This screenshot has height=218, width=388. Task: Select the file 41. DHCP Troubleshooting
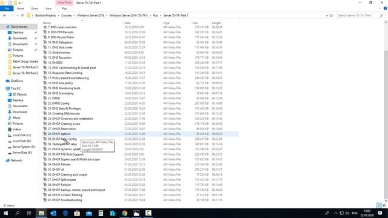[x=65, y=200]
